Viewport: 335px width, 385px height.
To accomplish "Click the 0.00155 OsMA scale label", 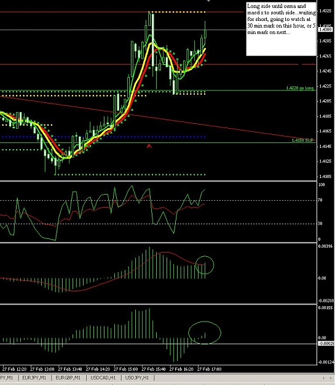I will click(x=325, y=307).
